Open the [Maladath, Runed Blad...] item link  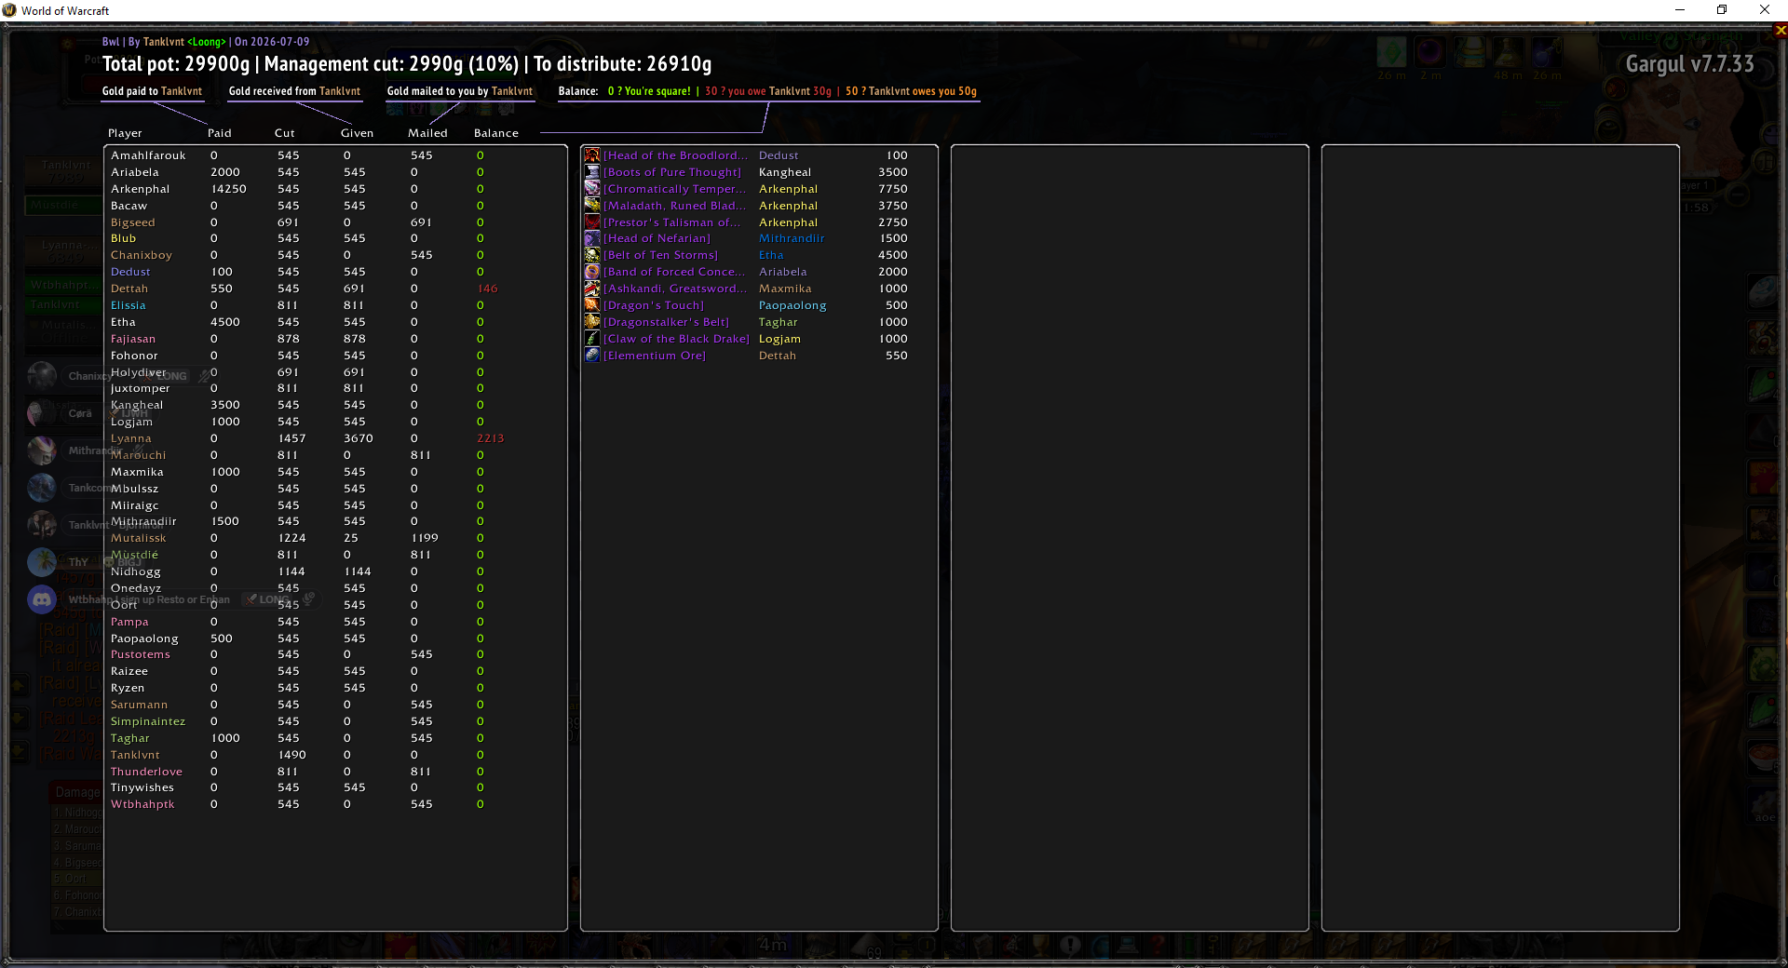point(675,206)
